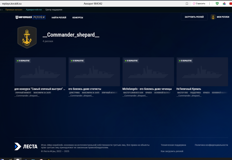
Task: Open the Премиум магазин link
Action: point(14,10)
